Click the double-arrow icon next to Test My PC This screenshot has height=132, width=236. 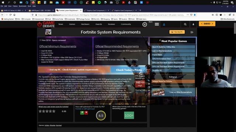pyautogui.click(x=192, y=32)
